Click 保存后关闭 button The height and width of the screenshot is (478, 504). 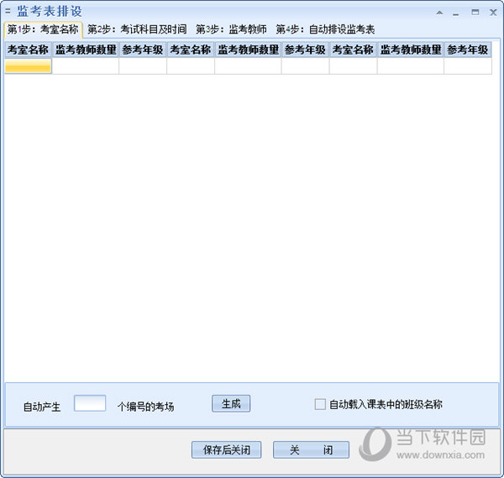(226, 449)
